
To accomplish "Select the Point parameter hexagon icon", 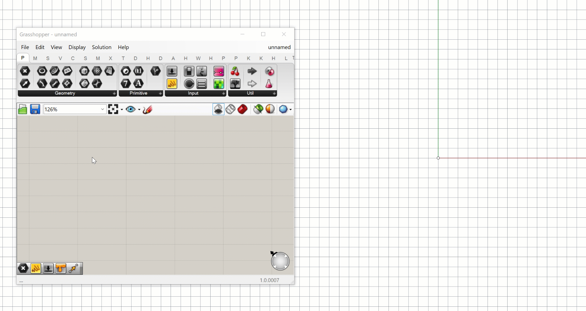I will [25, 71].
